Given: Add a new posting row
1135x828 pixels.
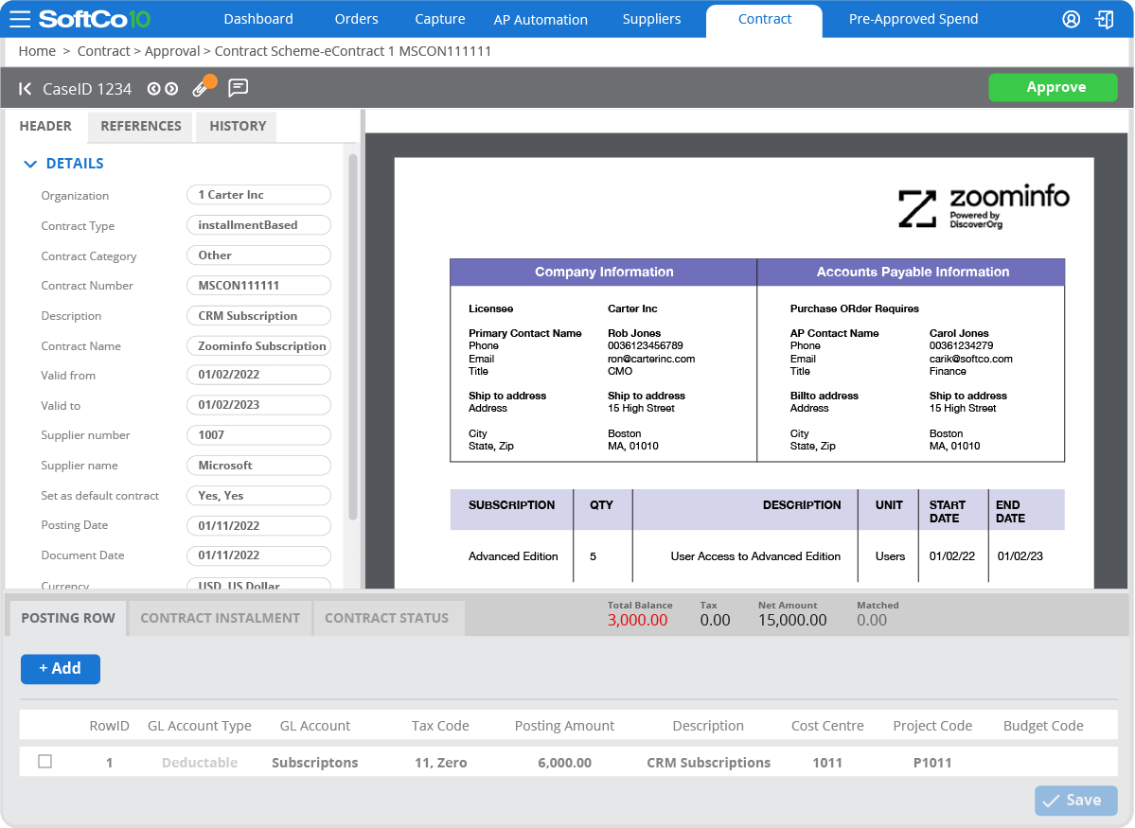Looking at the screenshot, I should [x=60, y=668].
